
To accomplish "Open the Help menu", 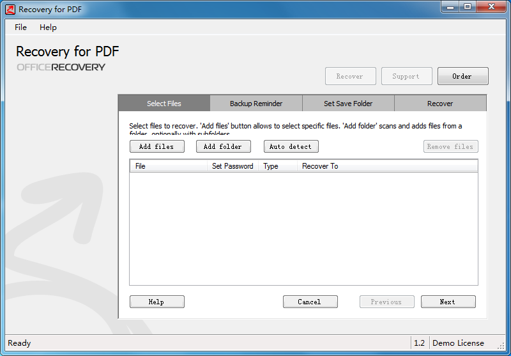I will (x=48, y=27).
